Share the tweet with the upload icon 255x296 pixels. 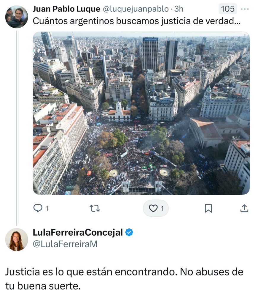[x=244, y=208]
